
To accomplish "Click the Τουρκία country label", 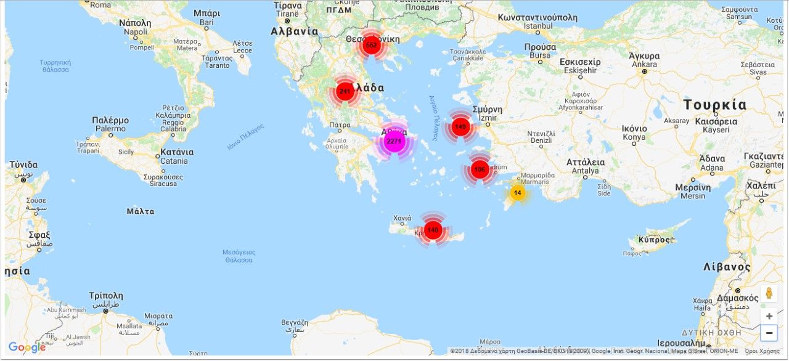I will pyautogui.click(x=714, y=105).
